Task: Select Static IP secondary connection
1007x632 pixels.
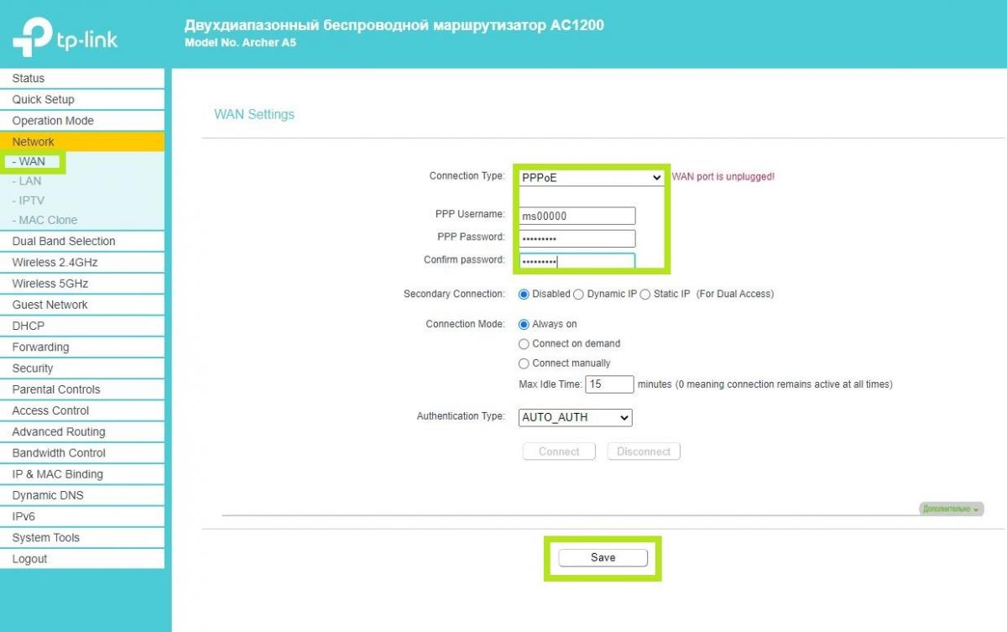Action: point(645,295)
